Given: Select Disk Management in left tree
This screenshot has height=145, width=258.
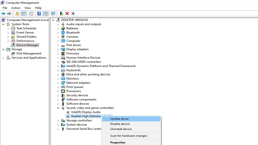Looking at the screenshot, I should (x=29, y=53).
